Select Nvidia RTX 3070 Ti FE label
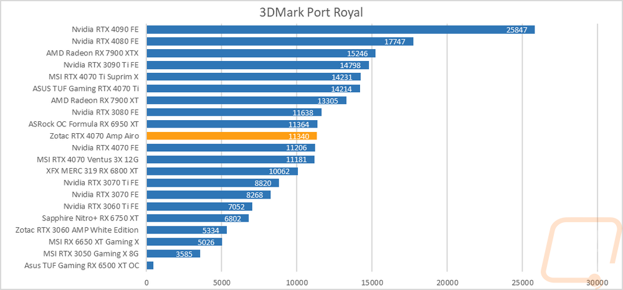Viewport: 623px width, 290px height. tap(102, 183)
